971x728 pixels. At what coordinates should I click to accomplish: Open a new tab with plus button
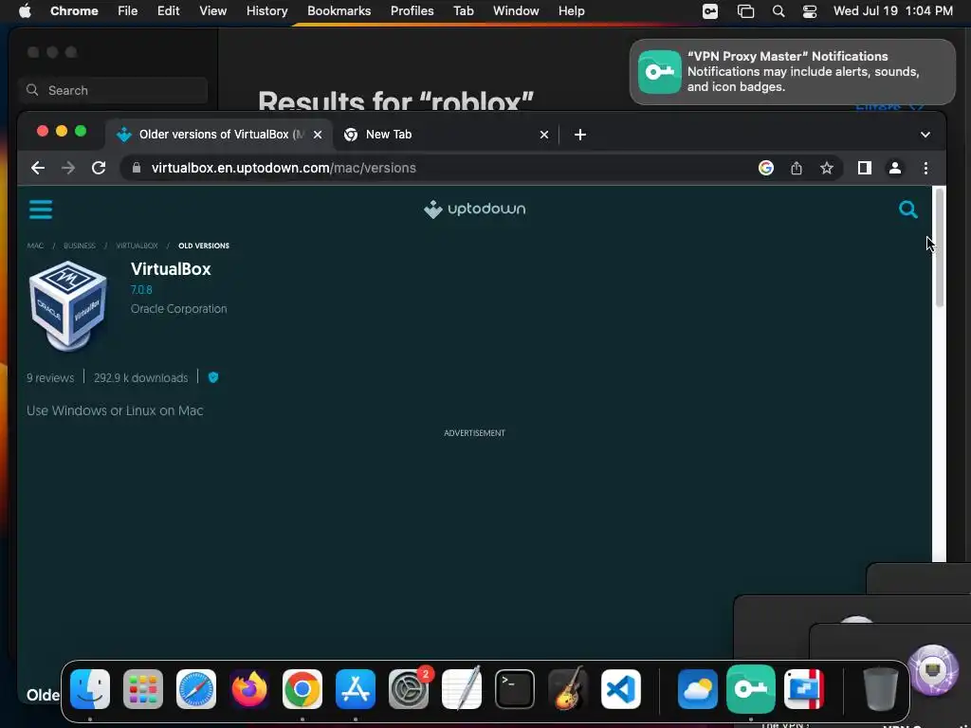pos(580,135)
